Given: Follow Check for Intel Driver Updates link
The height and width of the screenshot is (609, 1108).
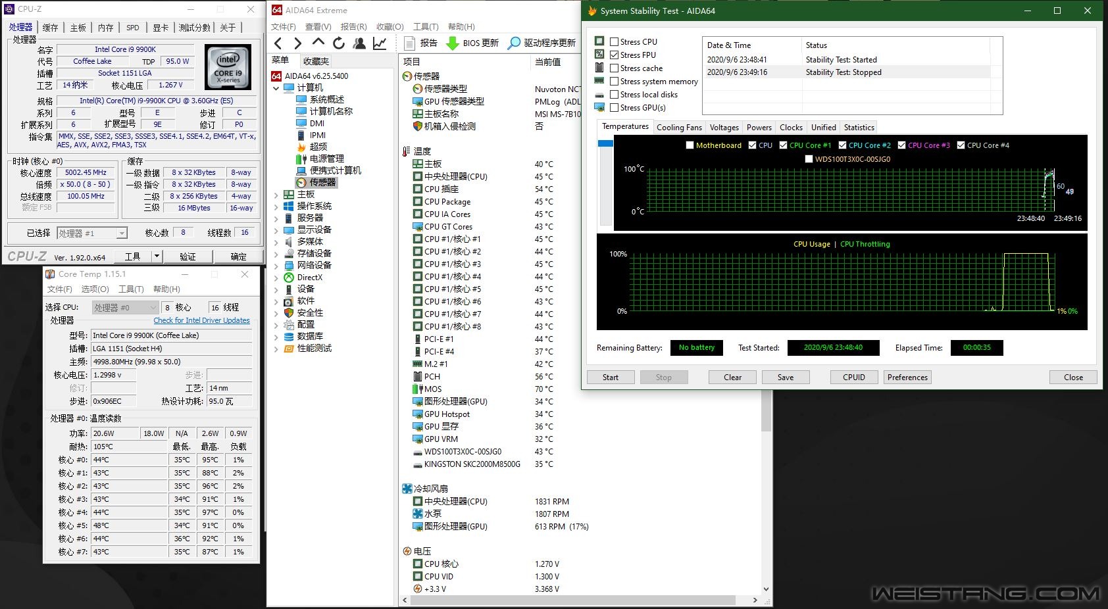Looking at the screenshot, I should (201, 320).
